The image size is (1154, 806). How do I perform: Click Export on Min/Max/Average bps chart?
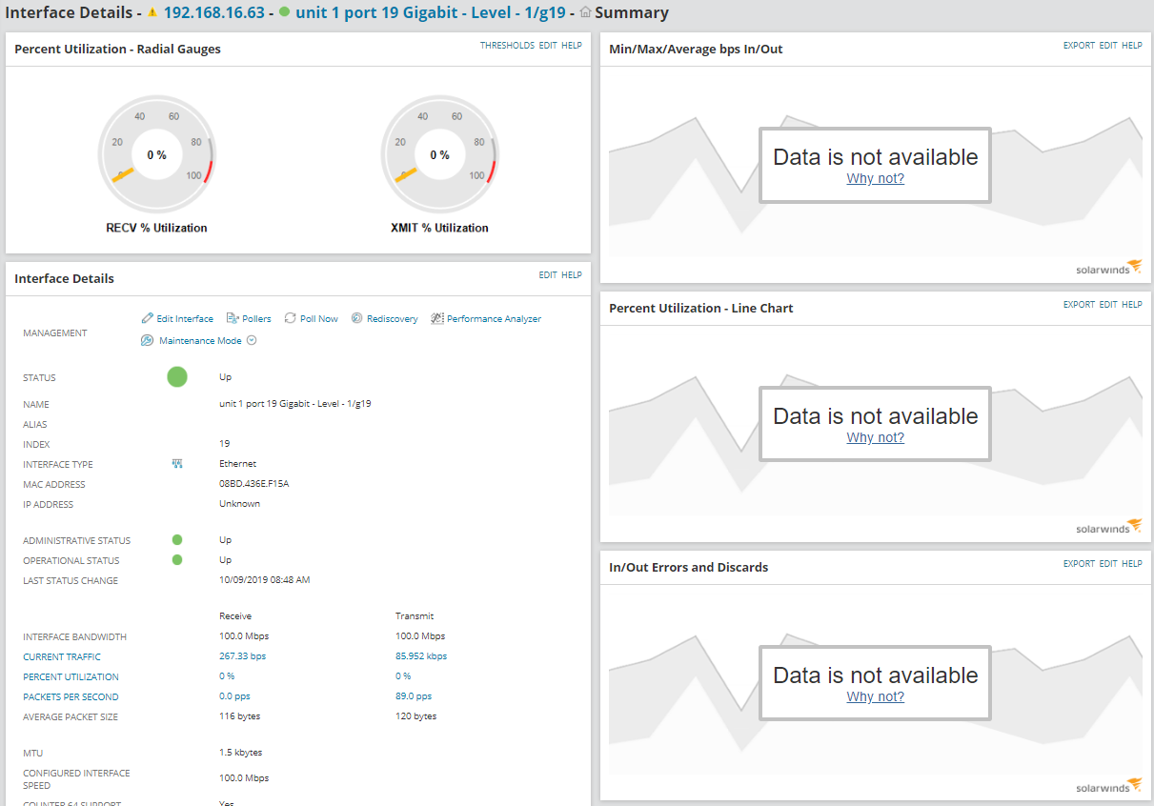[x=1079, y=46]
